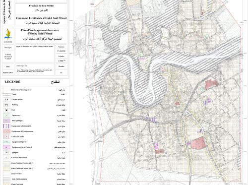Screen dimensions: 248x185
Task: Click the Cimetière Musulman legend symbol
Action: tap(6, 158)
